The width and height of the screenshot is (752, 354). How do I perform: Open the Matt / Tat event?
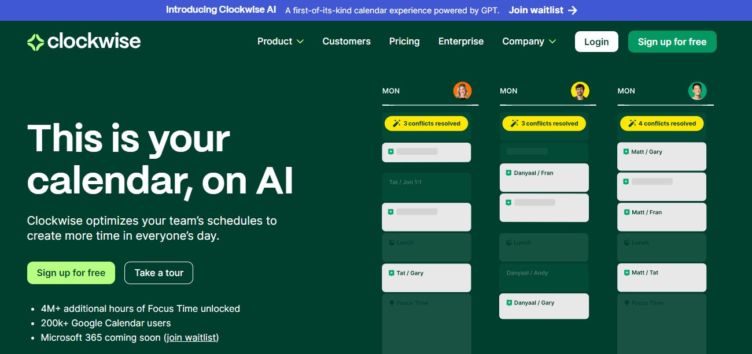(662, 277)
